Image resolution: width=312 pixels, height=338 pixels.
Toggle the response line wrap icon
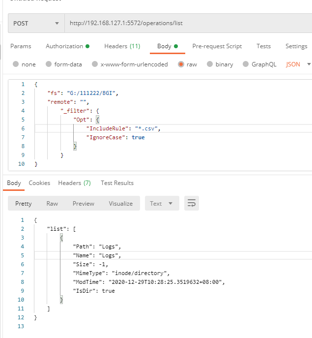[192, 203]
